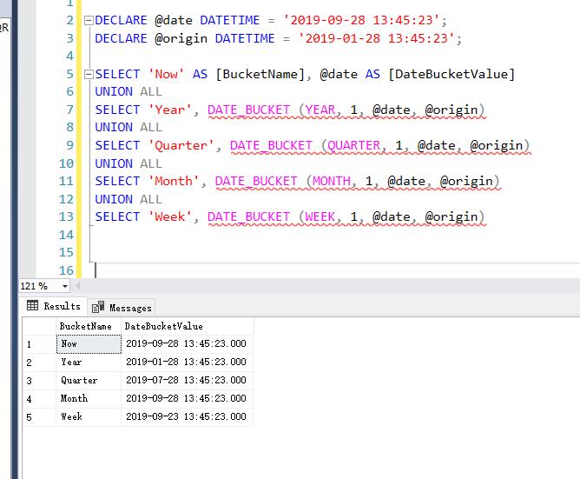Click the Messages tab icon

(98, 307)
